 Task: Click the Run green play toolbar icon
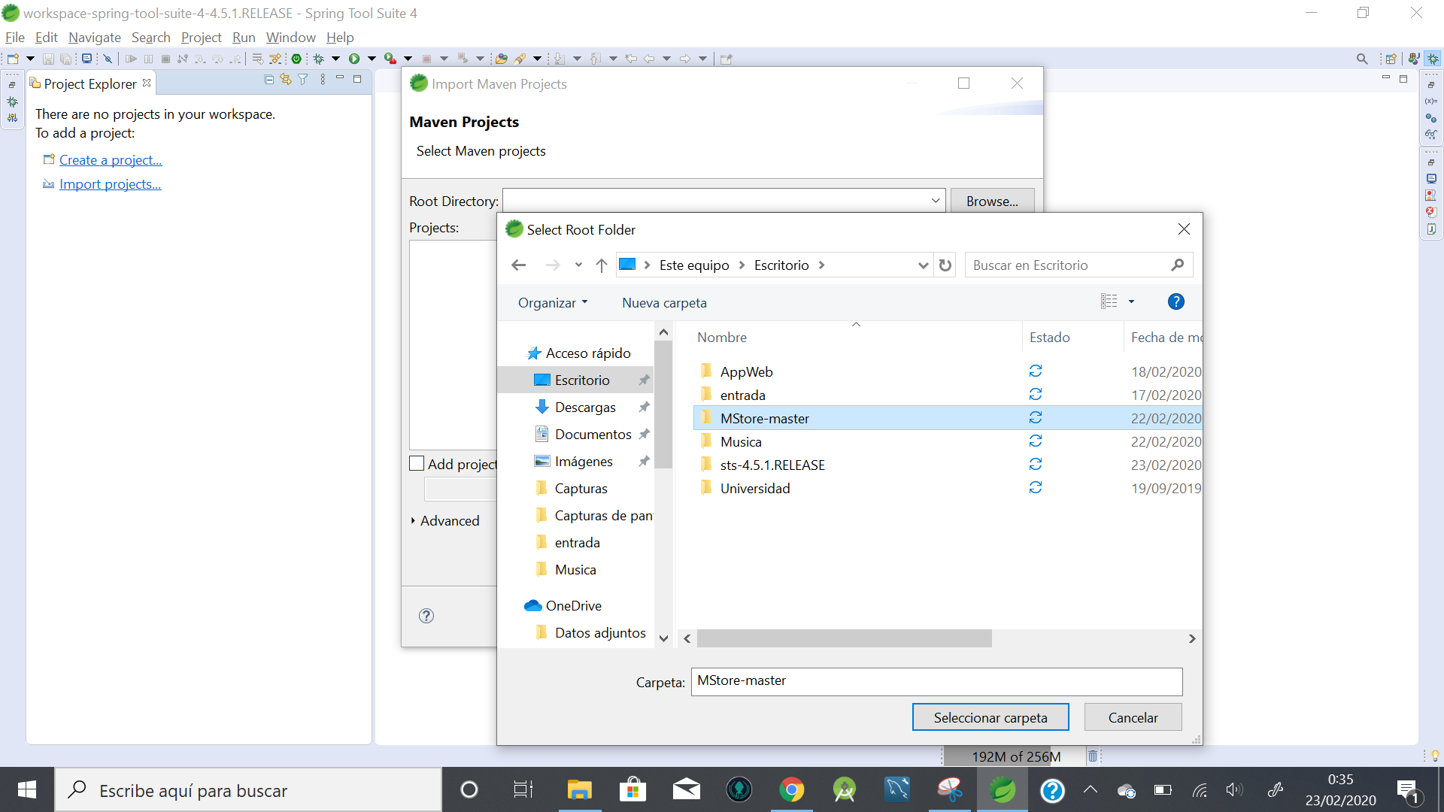(x=353, y=59)
